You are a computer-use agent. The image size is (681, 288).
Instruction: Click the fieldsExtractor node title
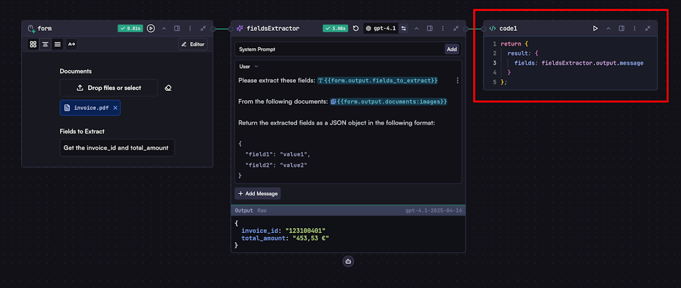tap(273, 28)
